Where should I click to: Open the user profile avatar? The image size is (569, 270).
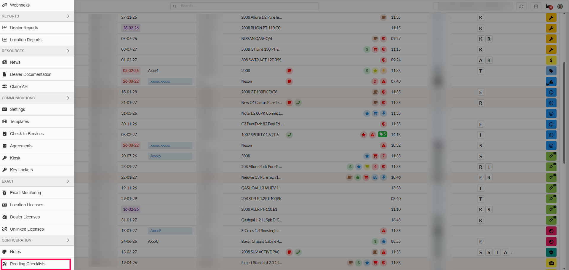pos(560,6)
